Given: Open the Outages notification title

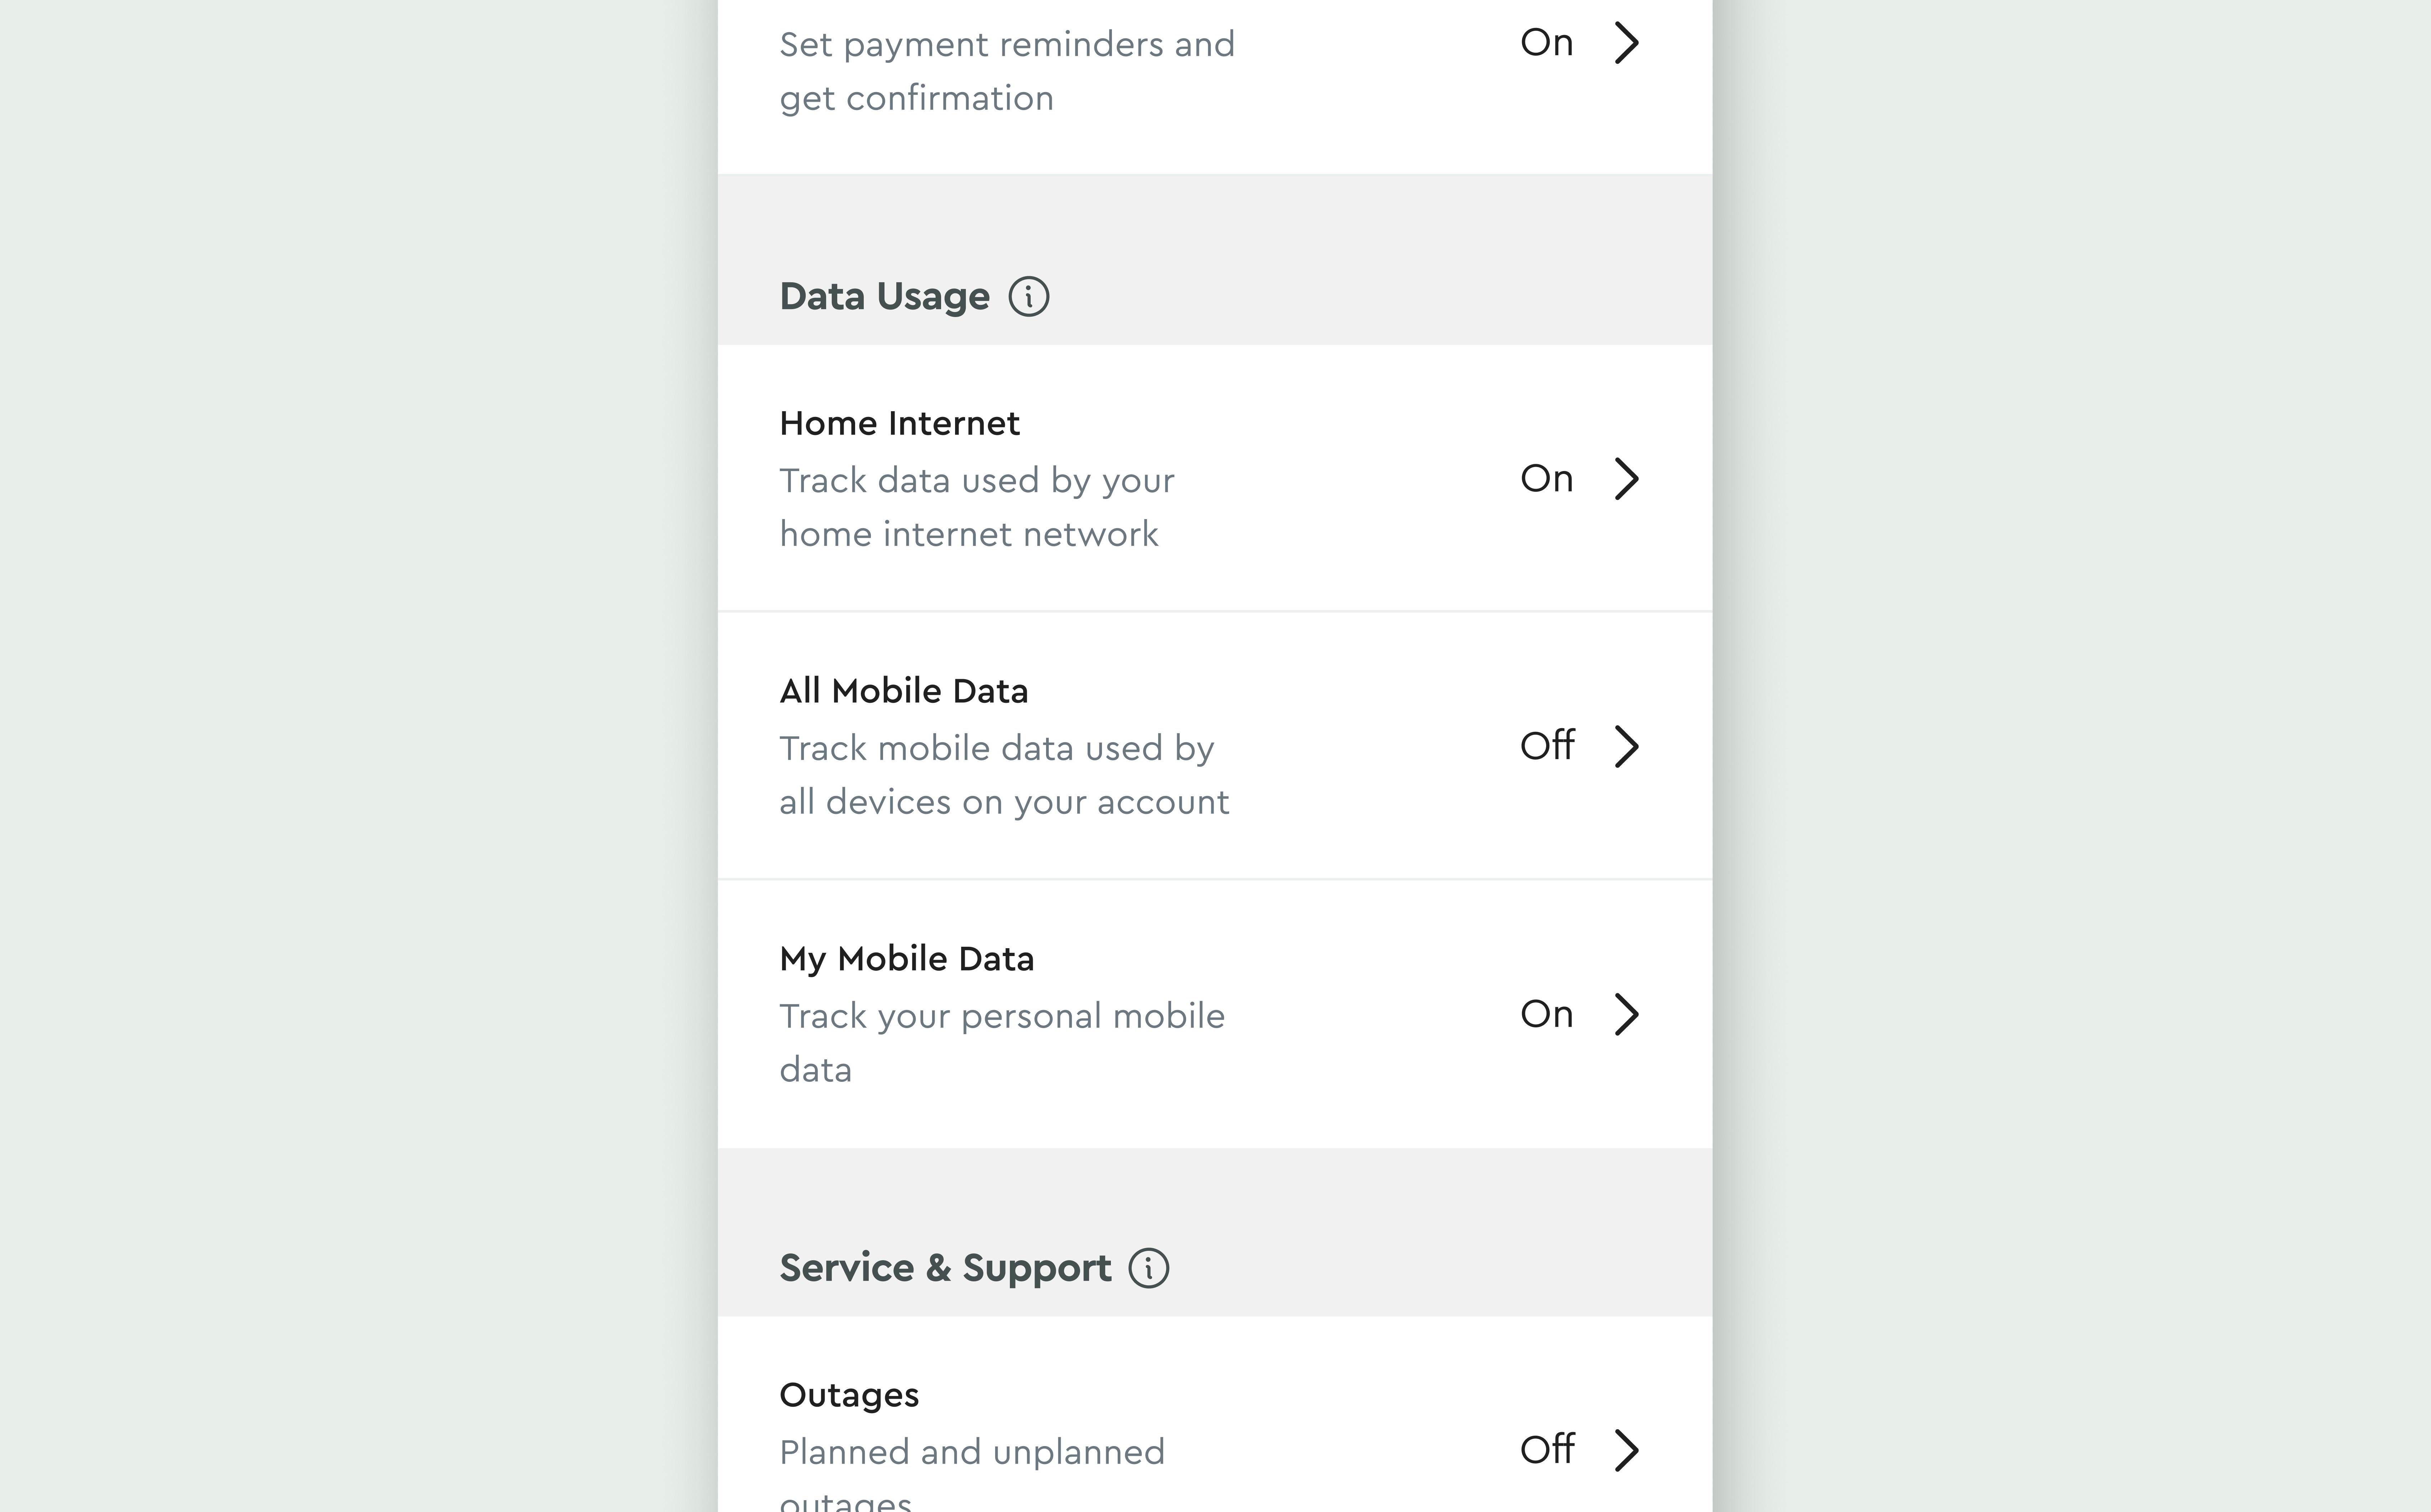Looking at the screenshot, I should pos(849,1395).
